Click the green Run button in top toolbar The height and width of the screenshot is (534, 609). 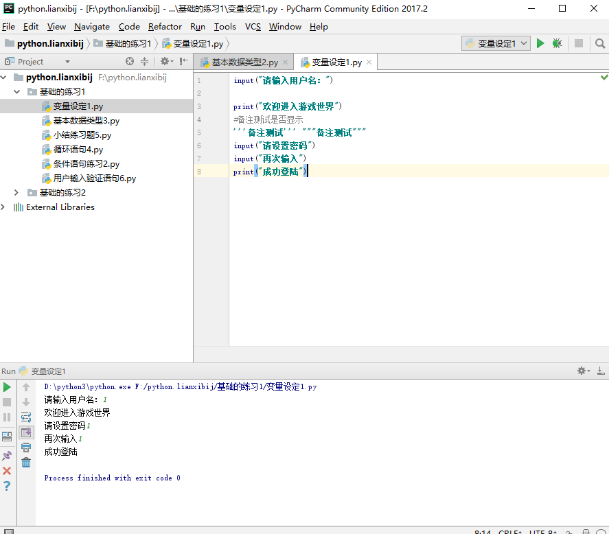540,43
